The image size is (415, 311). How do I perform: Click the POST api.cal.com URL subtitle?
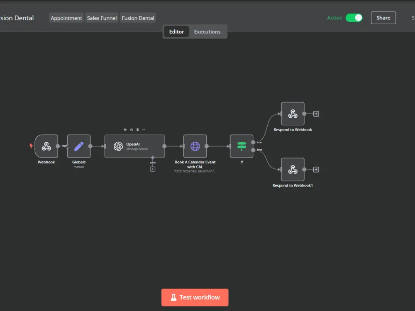point(195,171)
